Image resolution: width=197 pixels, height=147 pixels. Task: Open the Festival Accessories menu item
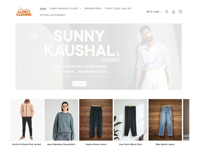(53, 15)
